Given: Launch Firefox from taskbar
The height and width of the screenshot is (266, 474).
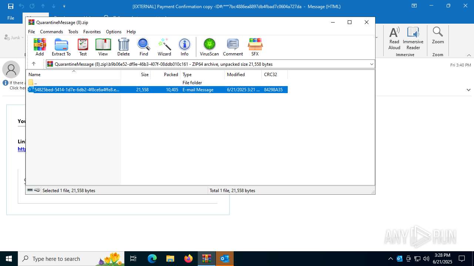Looking at the screenshot, I should [188, 259].
